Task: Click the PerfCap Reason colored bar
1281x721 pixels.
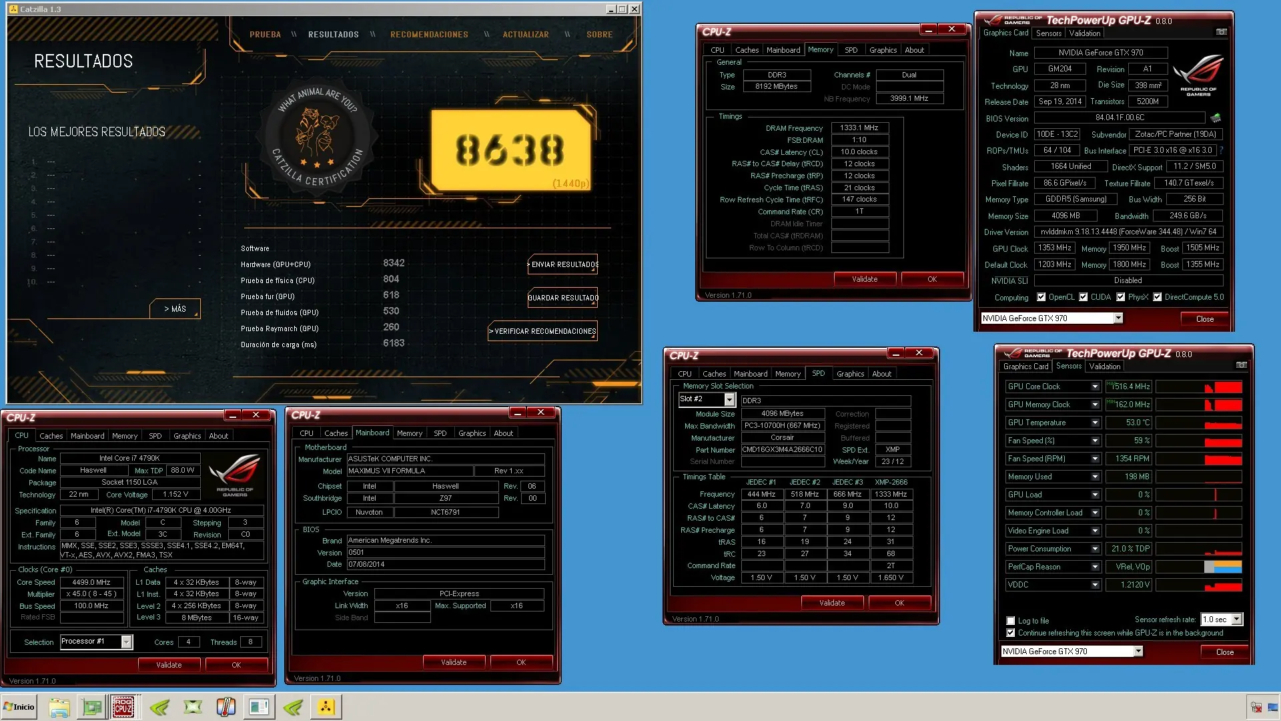Action: pos(1222,567)
